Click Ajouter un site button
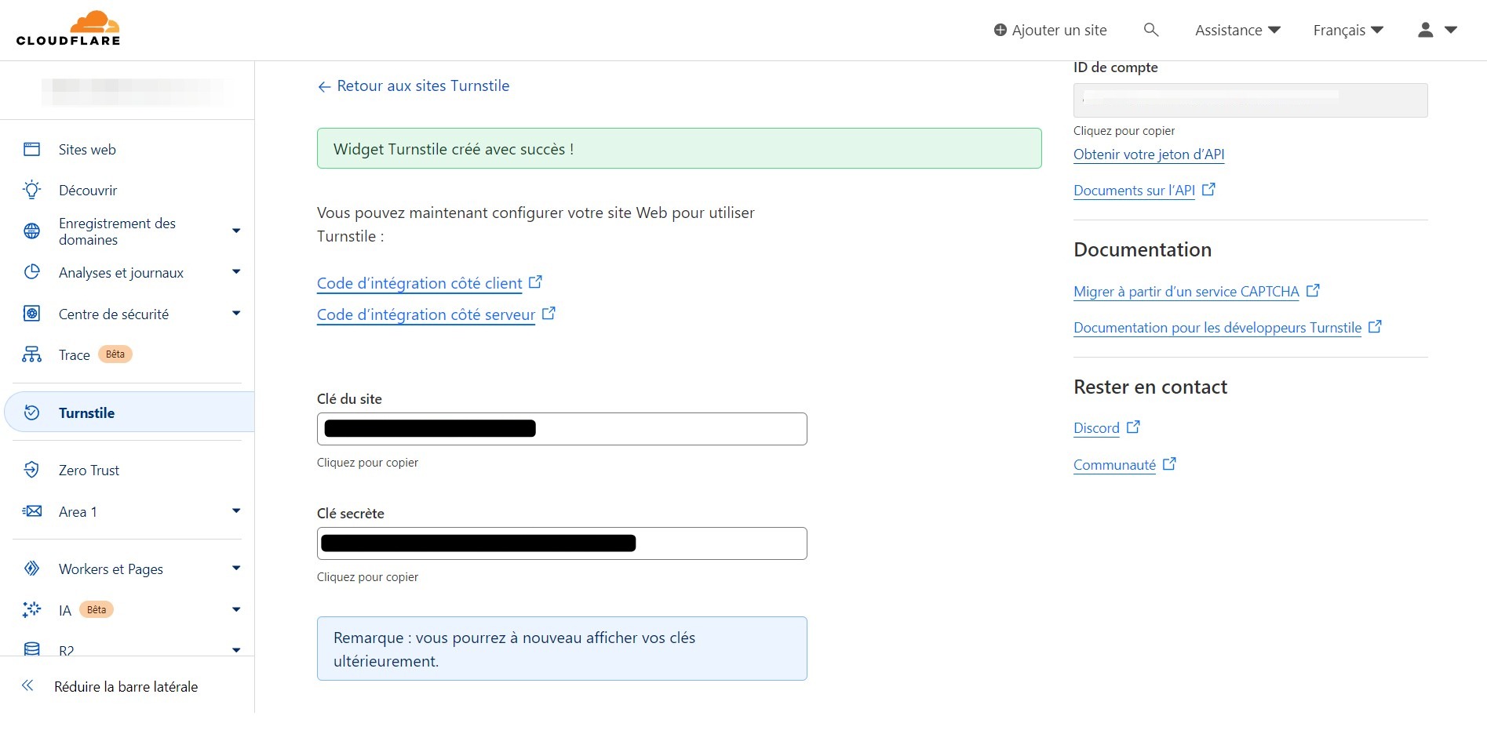The width and height of the screenshot is (1487, 734). pos(1050,30)
